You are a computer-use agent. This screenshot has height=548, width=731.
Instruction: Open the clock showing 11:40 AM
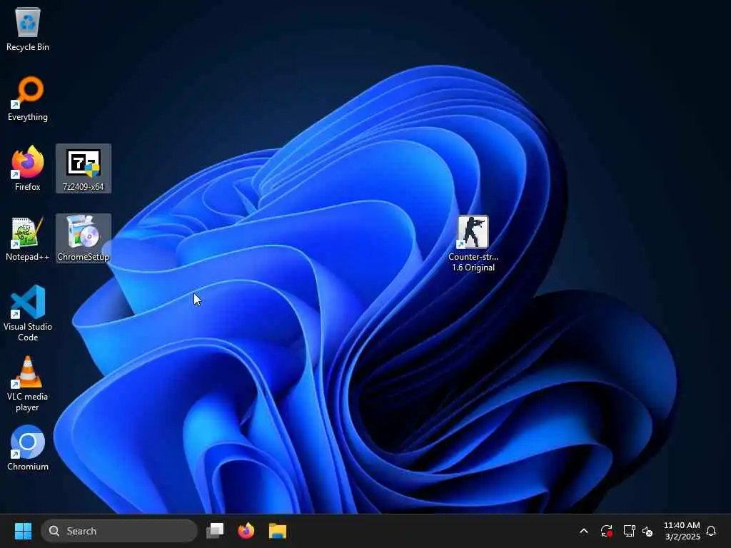[682, 531]
